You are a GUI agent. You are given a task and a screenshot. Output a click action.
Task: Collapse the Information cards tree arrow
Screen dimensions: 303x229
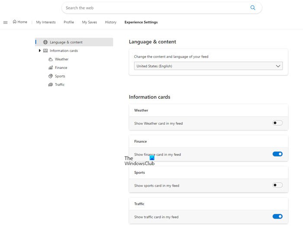40,51
